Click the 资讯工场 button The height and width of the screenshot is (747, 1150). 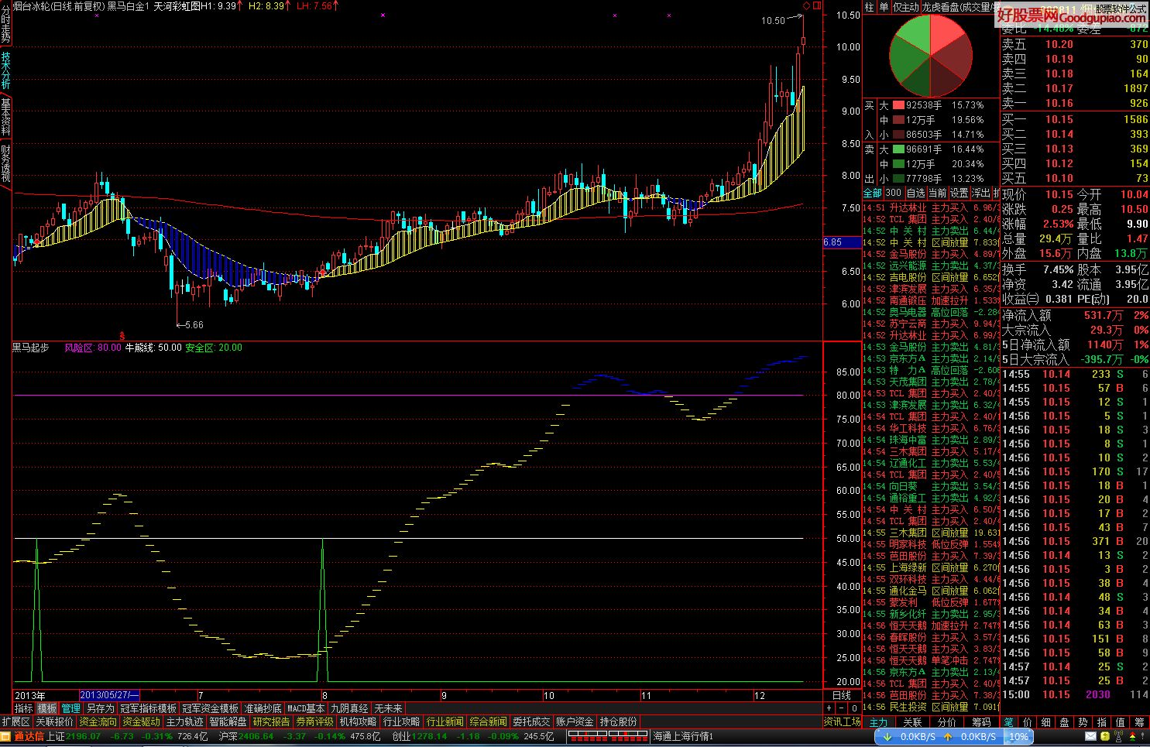coord(842,721)
